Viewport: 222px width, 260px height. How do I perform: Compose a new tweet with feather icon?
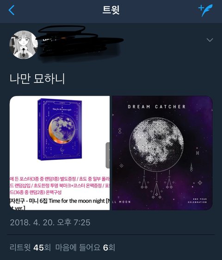coord(205,11)
